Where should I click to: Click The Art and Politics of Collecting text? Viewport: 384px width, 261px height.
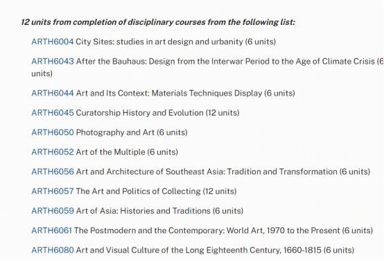[x=138, y=191]
